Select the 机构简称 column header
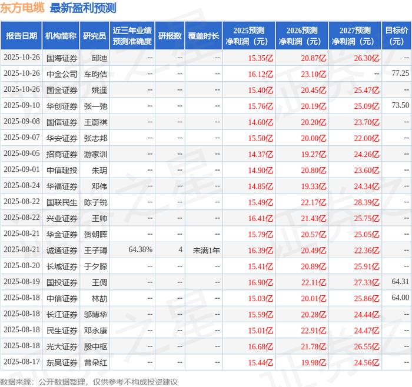 pos(61,36)
